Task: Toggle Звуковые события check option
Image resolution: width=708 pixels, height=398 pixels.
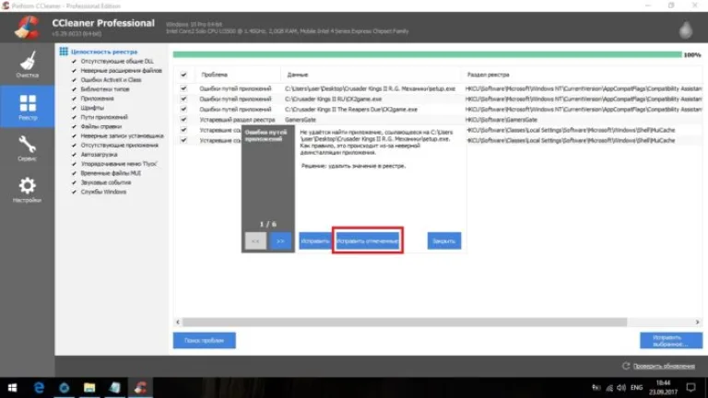Action: pos(74,182)
